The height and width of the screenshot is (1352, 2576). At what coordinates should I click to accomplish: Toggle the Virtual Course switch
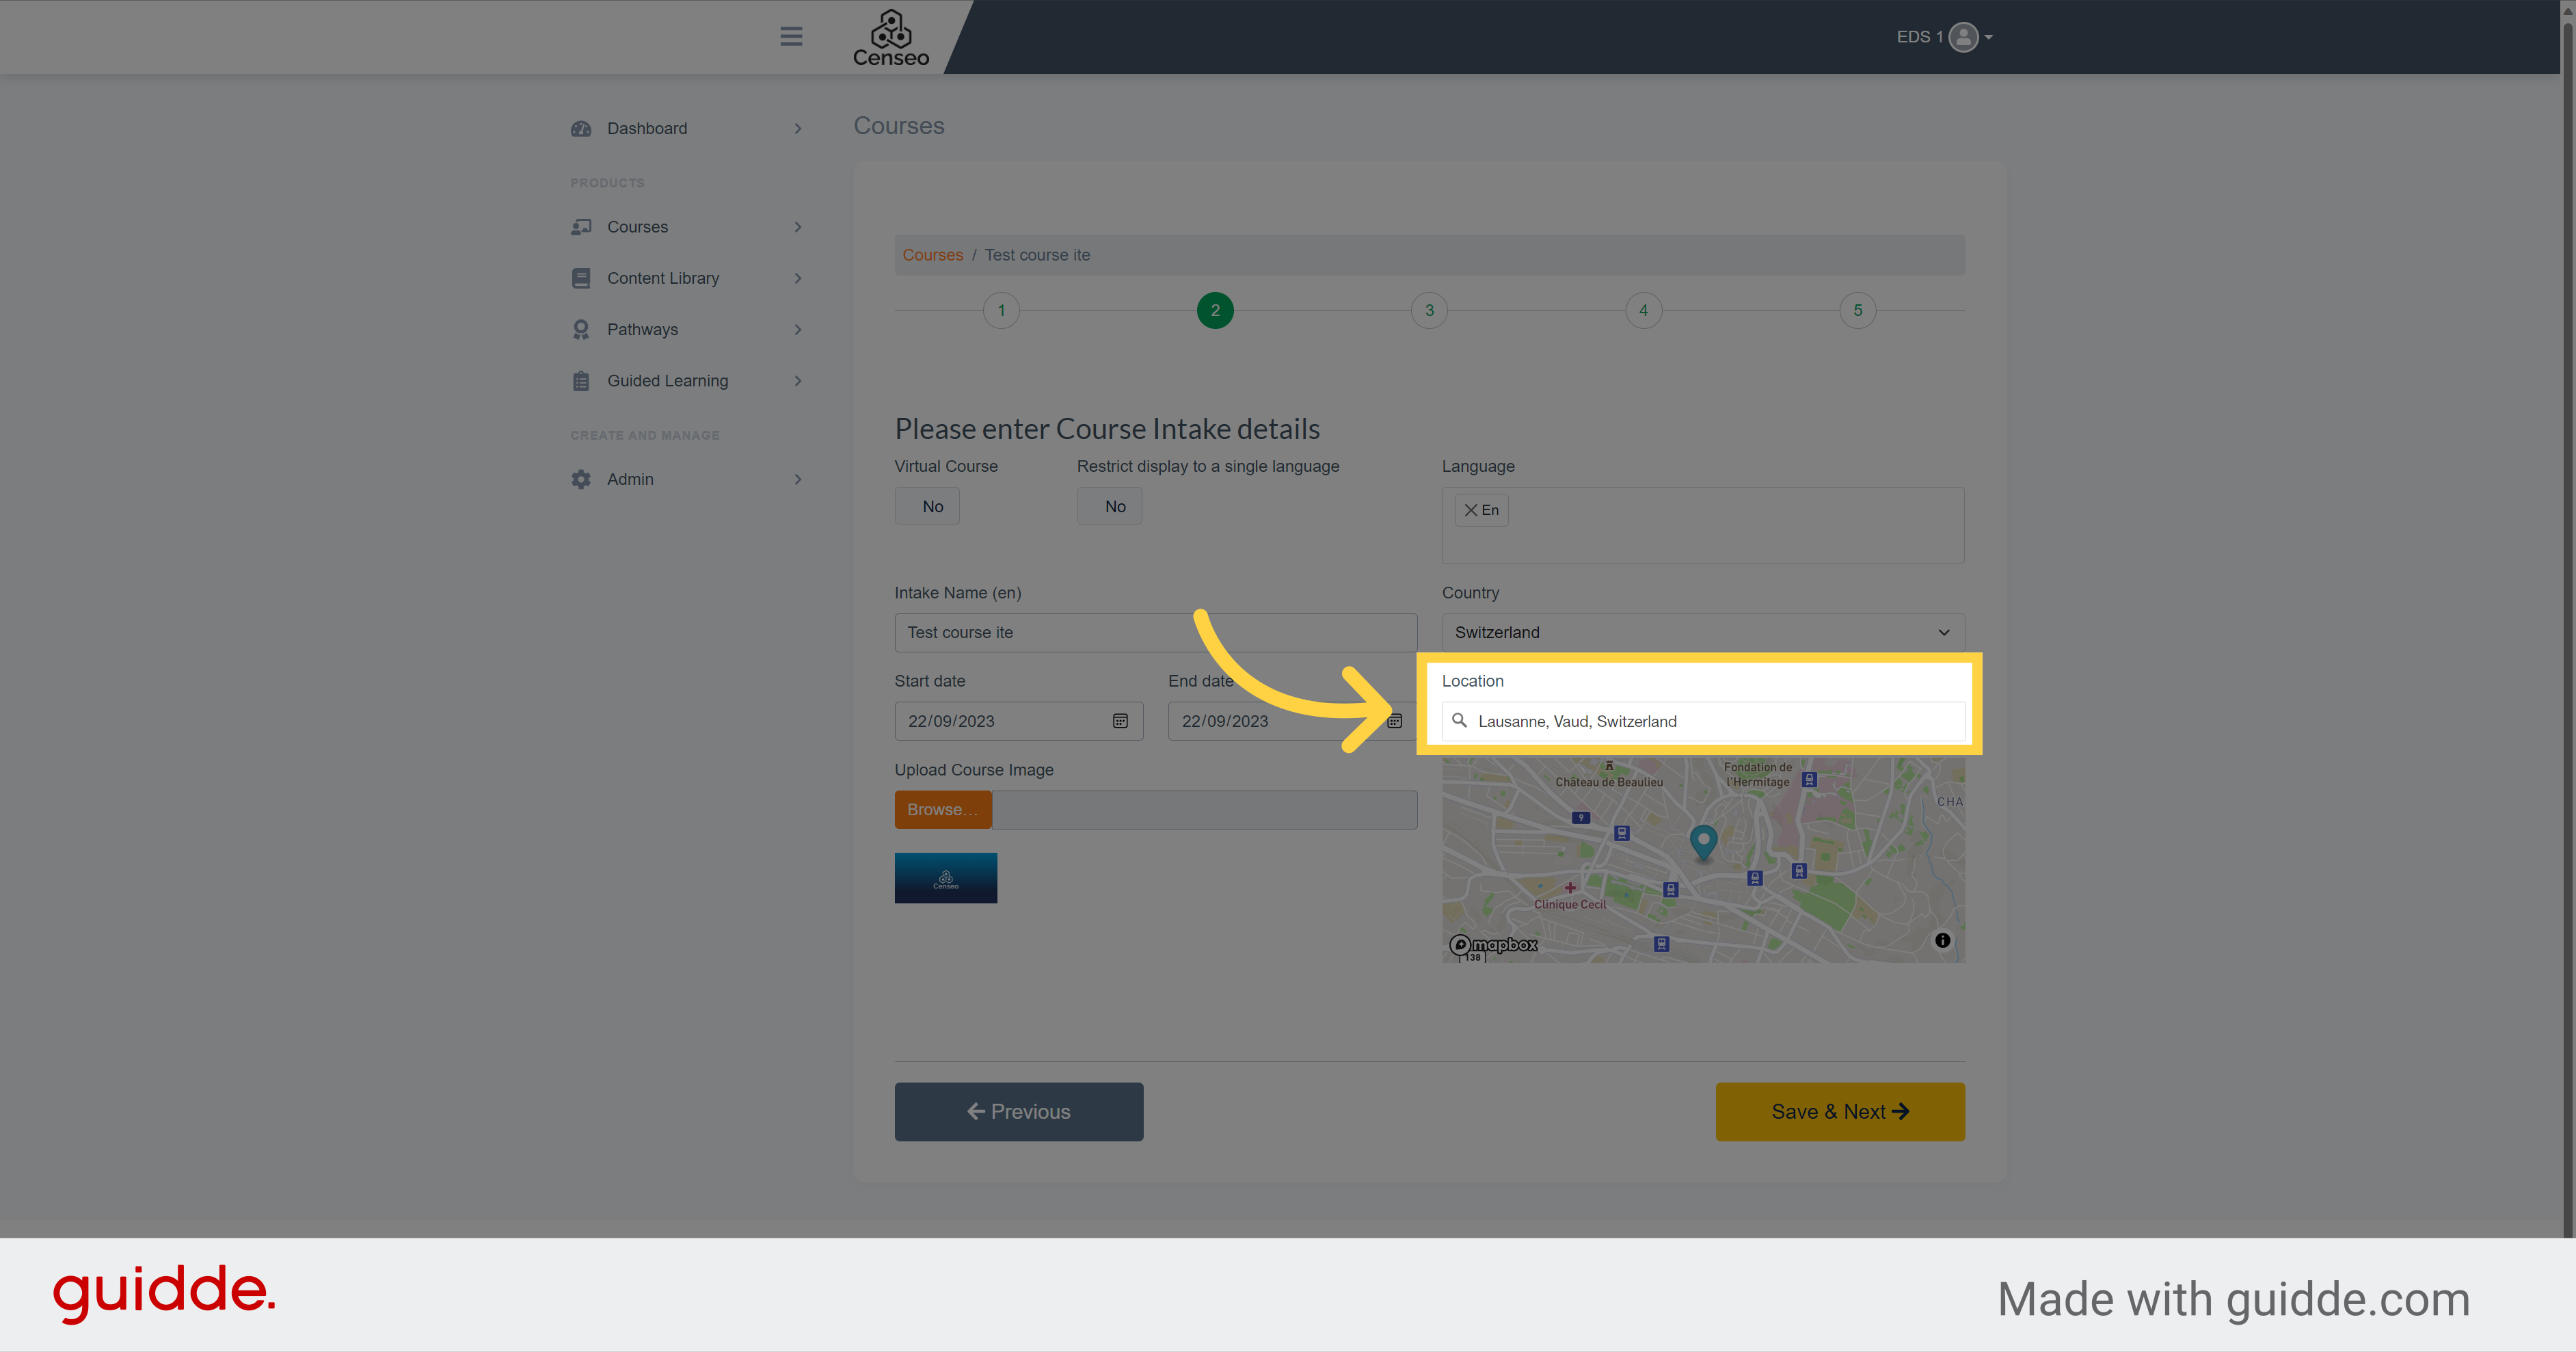coord(930,506)
